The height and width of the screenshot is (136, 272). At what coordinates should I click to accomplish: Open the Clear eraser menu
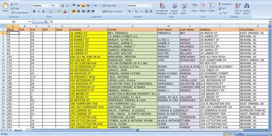(224, 13)
